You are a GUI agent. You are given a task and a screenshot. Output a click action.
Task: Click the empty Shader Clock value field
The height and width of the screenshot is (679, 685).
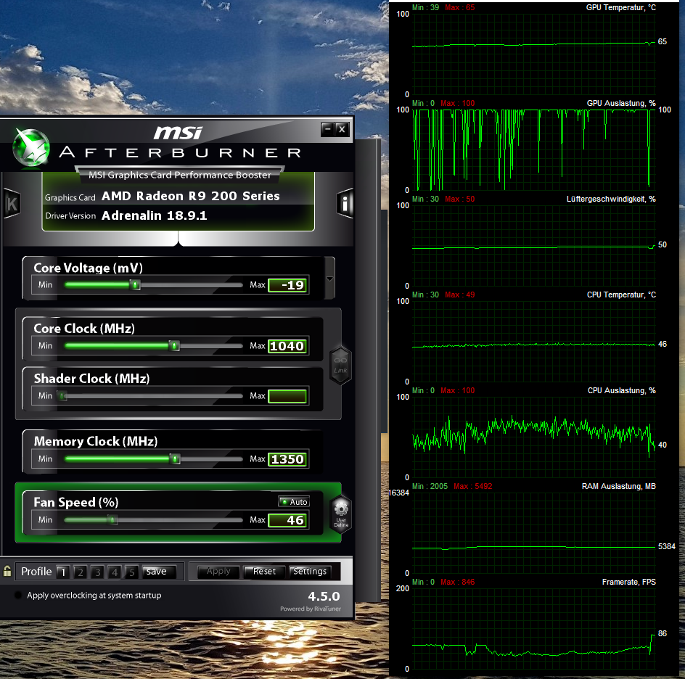click(287, 396)
